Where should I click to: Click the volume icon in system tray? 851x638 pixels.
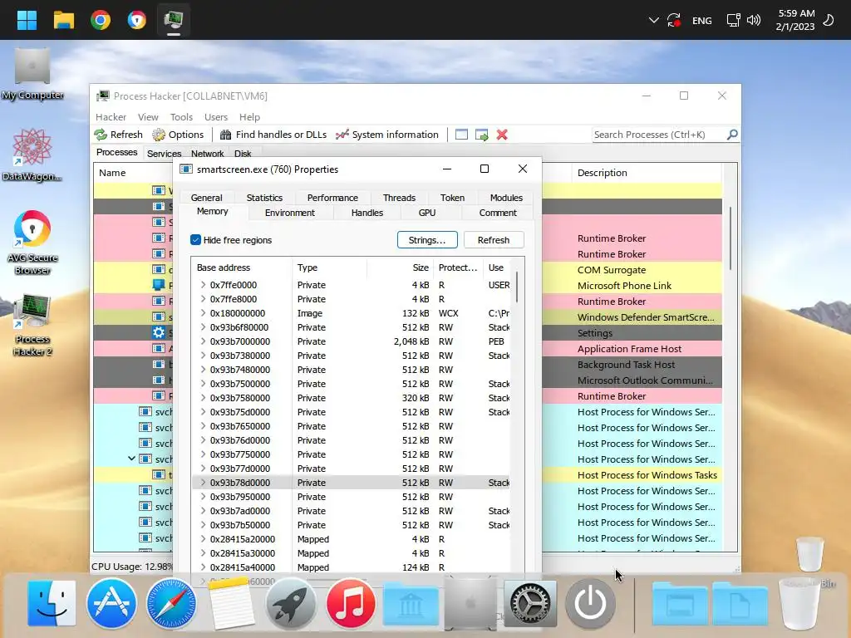[753, 20]
